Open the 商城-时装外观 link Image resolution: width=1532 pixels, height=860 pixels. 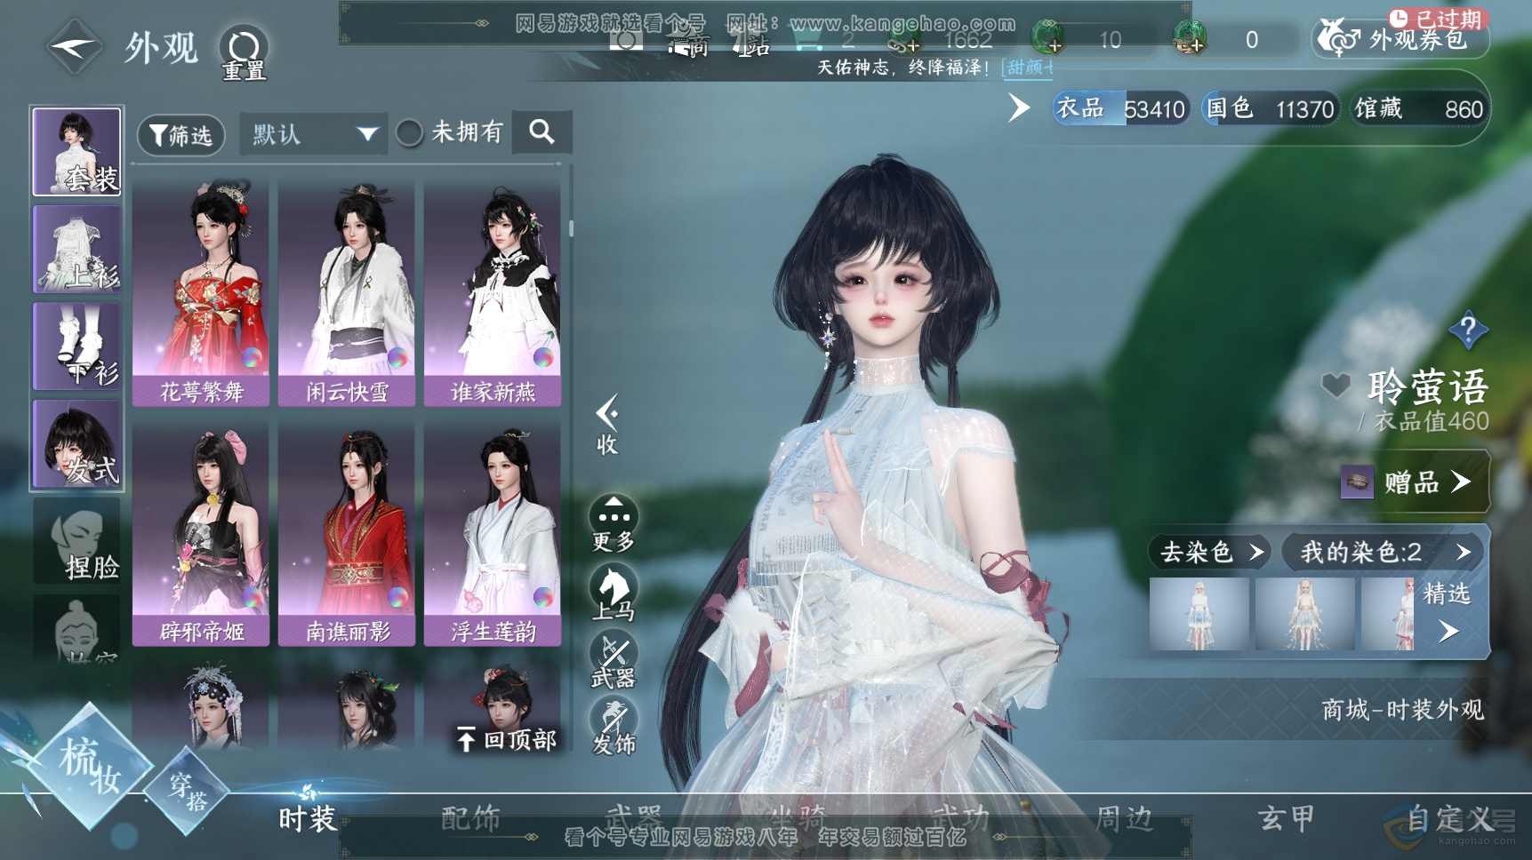click(x=1402, y=710)
